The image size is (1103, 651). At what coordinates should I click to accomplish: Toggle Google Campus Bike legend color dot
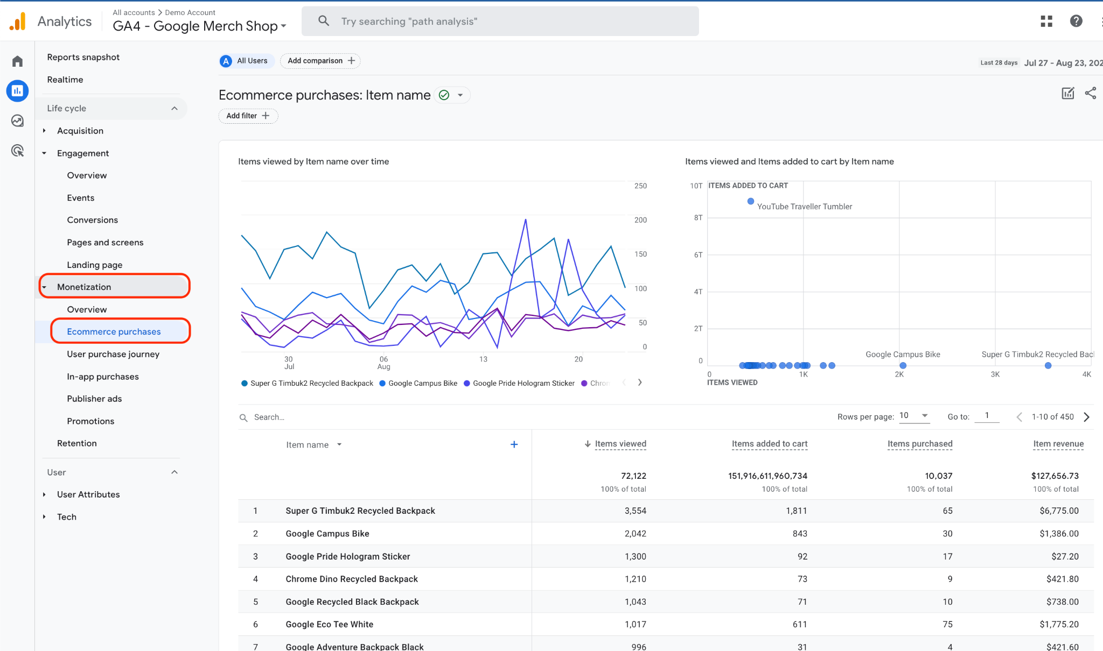point(382,383)
